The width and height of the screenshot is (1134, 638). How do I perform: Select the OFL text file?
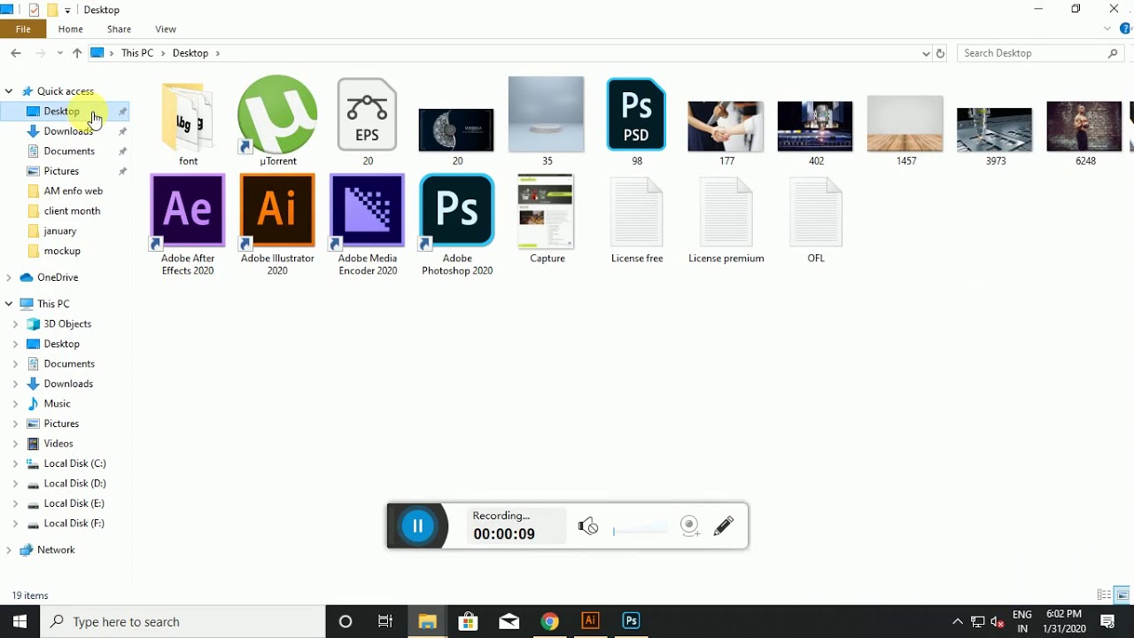tap(815, 213)
